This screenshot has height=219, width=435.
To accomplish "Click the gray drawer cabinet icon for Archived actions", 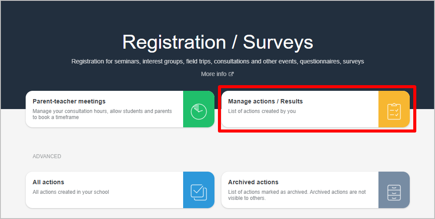I will tap(394, 190).
